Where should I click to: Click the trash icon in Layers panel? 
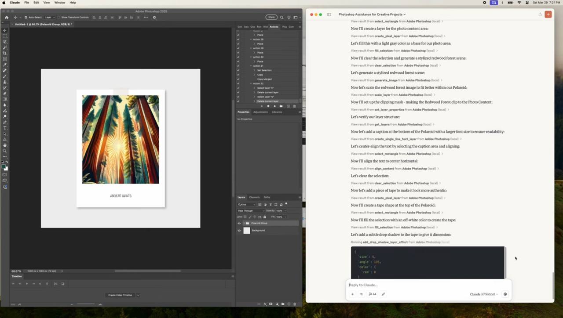[x=294, y=304]
